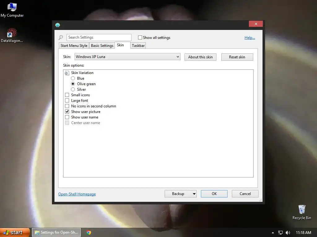Image resolution: width=317 pixels, height=237 pixels.
Task: Switch to Start Menu Style tab
Action: pos(74,46)
